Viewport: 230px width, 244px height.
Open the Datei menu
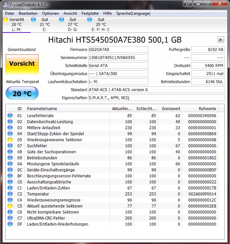pyautogui.click(x=9, y=13)
